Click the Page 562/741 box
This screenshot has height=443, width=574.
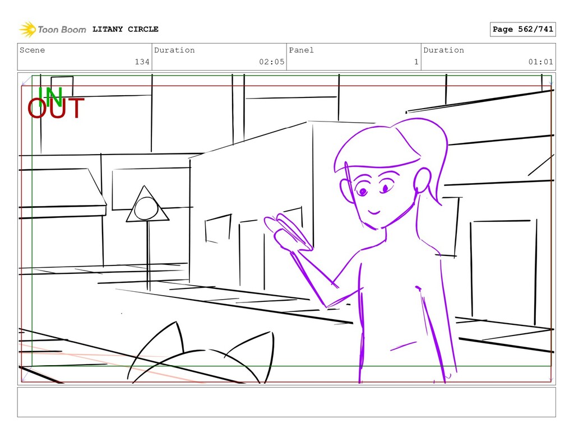(x=523, y=29)
